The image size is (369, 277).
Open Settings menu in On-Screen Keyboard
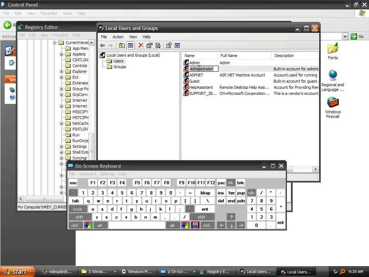pyautogui.click(x=107, y=174)
